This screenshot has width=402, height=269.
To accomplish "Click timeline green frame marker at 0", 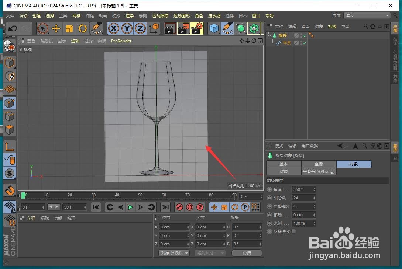I will (23, 196).
